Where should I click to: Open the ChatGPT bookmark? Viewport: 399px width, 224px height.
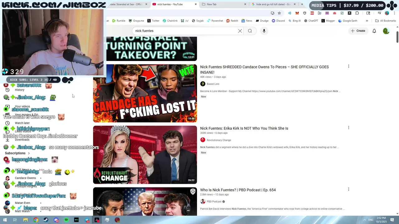click(x=311, y=21)
